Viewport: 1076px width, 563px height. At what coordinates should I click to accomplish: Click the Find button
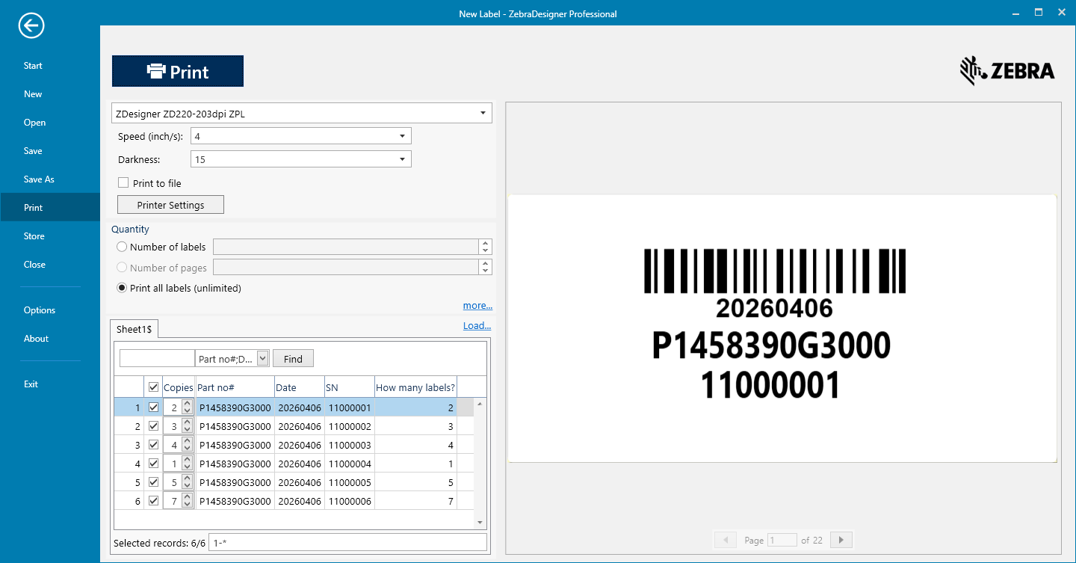coord(293,359)
